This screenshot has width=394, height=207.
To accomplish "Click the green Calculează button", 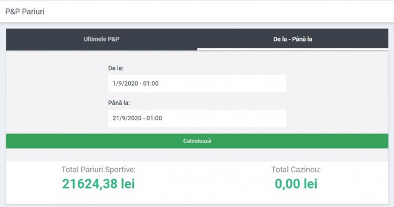I will click(x=197, y=141).
